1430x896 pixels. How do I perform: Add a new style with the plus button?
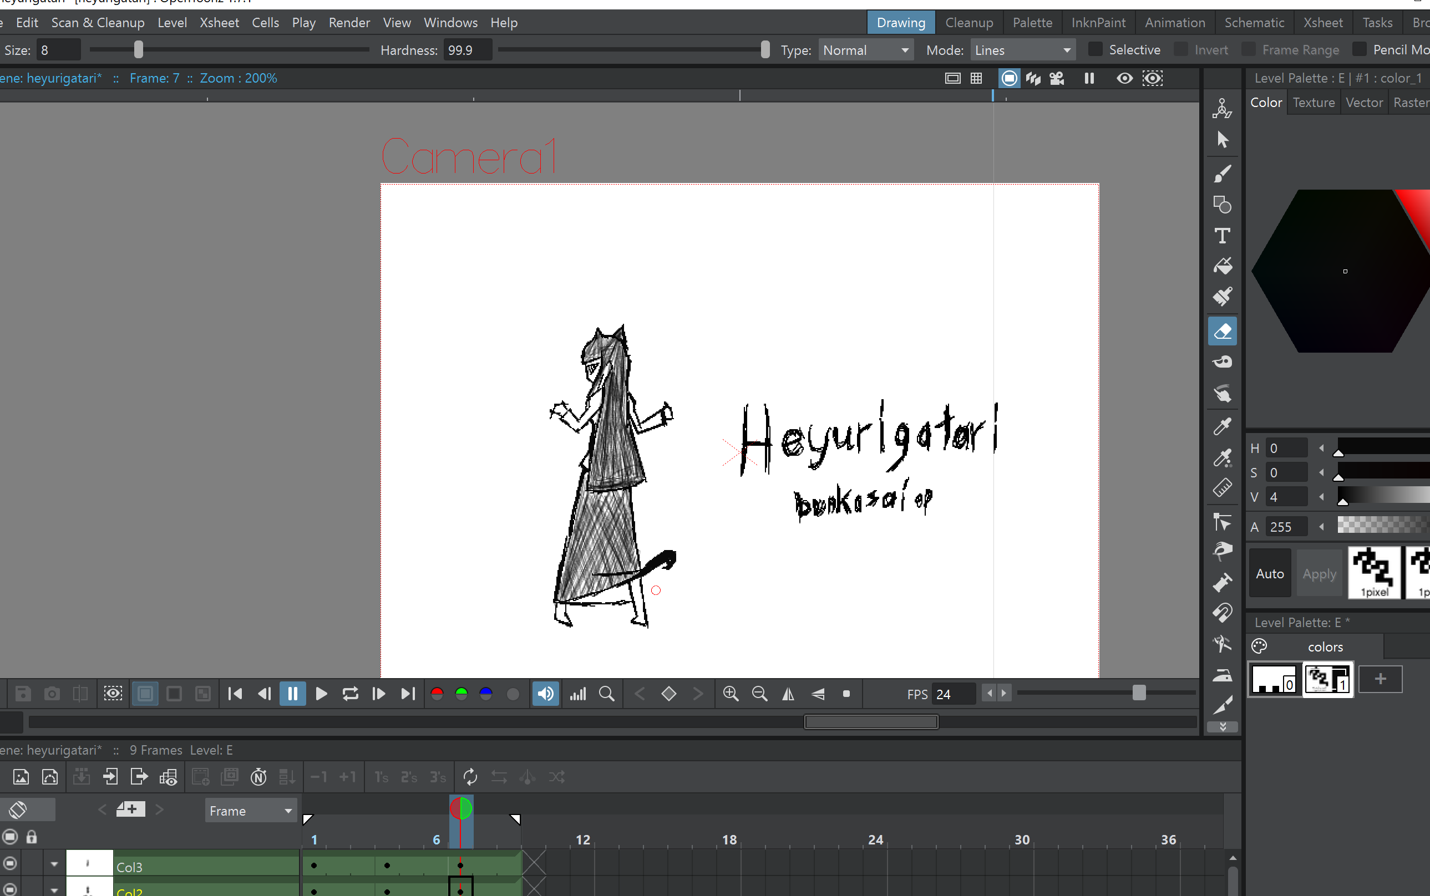point(1380,679)
